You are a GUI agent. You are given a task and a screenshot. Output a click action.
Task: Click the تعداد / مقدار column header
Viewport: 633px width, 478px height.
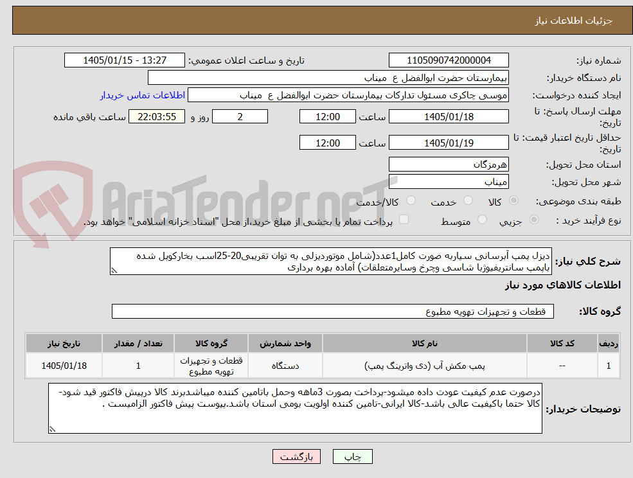pyautogui.click(x=138, y=344)
